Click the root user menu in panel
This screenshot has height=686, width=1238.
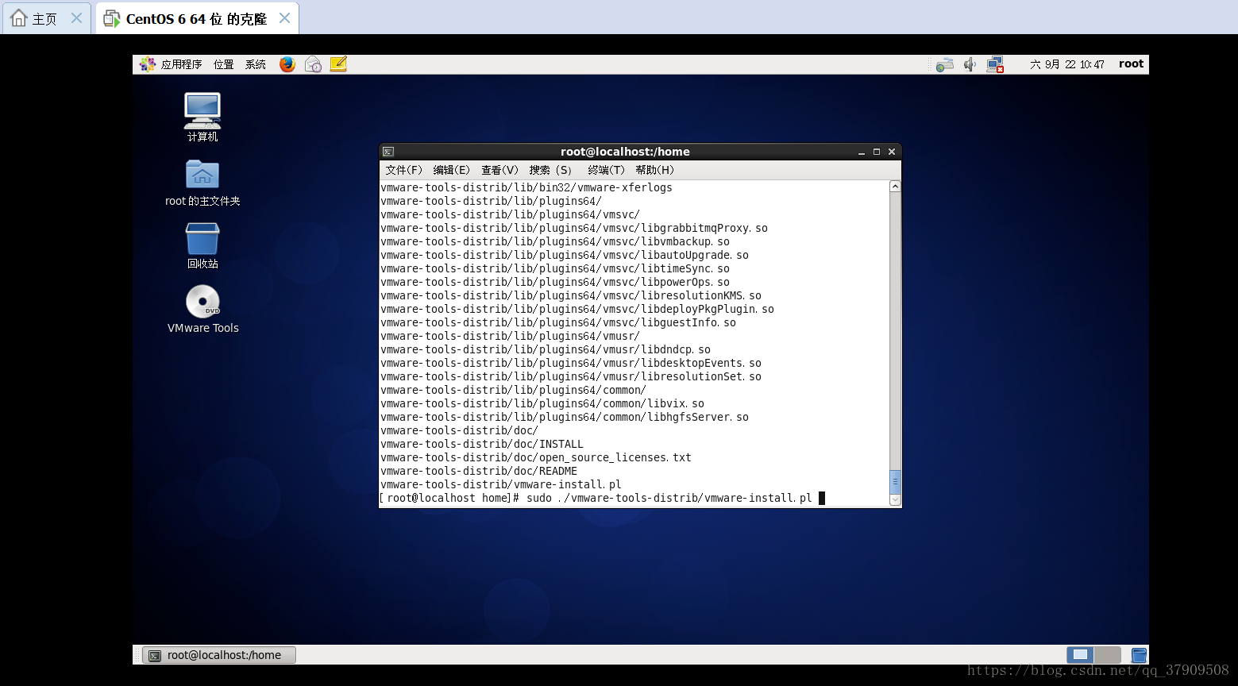[1131, 64]
